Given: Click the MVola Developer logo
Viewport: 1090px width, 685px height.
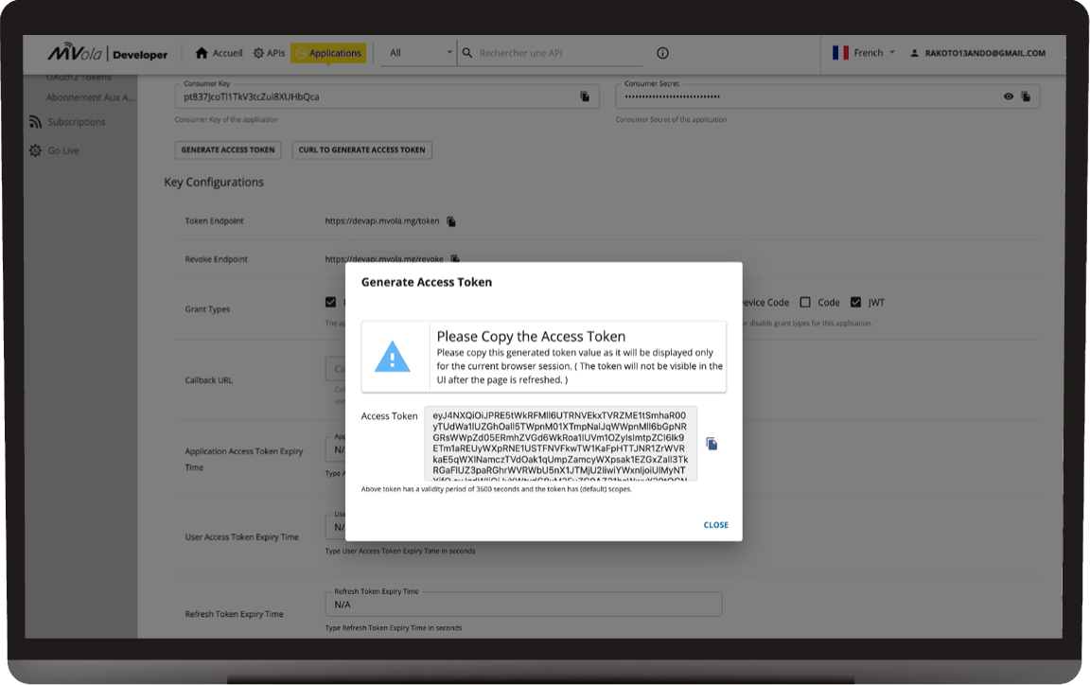Looking at the screenshot, I should (108, 54).
